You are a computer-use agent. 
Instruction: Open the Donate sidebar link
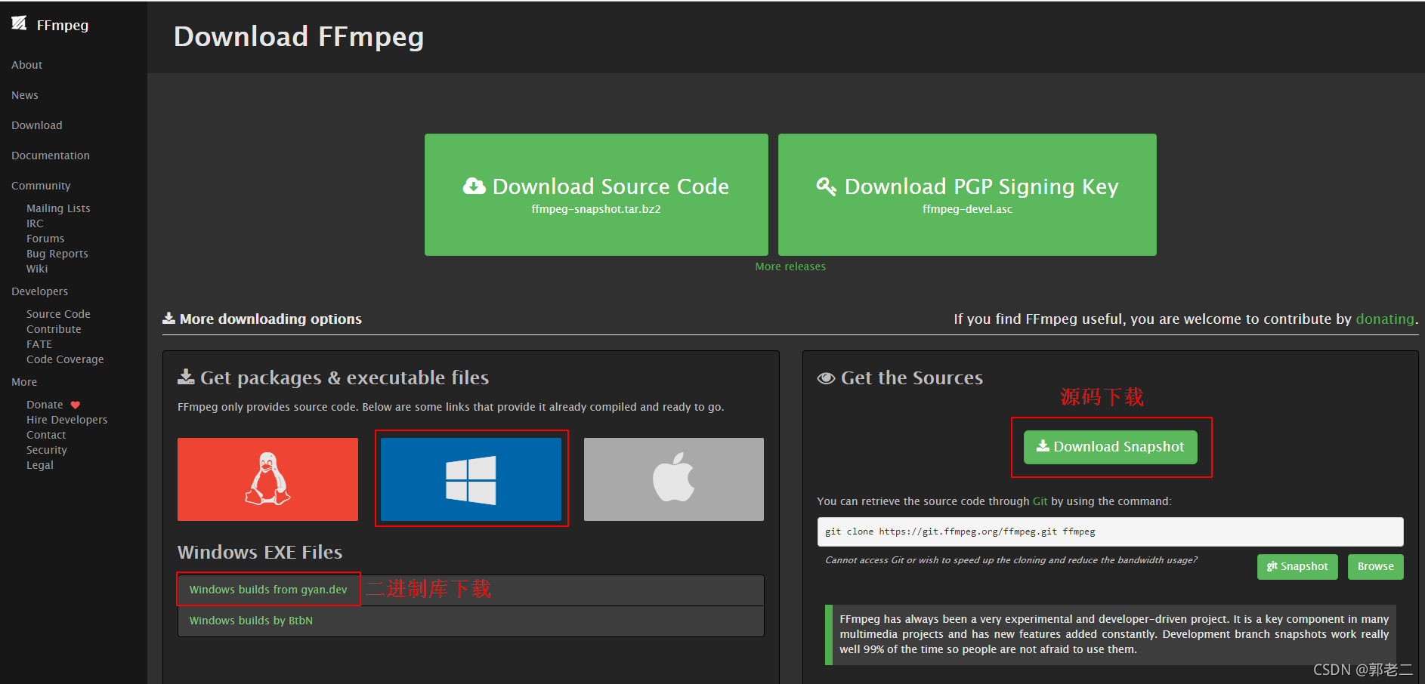(x=45, y=405)
